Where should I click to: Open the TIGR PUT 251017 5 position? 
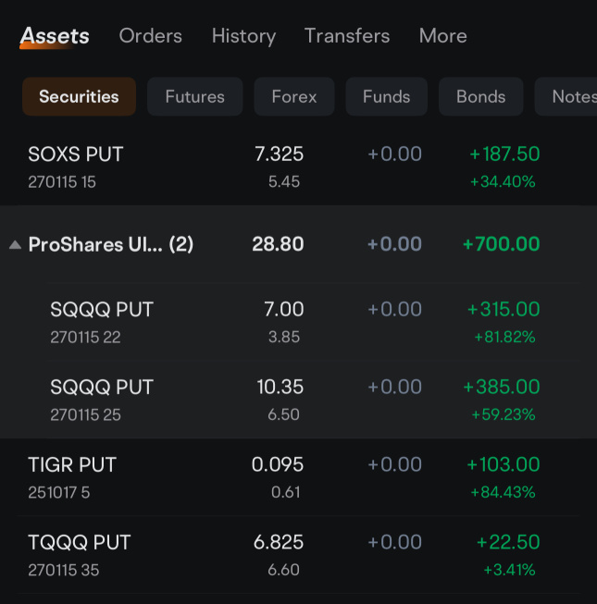click(x=298, y=477)
